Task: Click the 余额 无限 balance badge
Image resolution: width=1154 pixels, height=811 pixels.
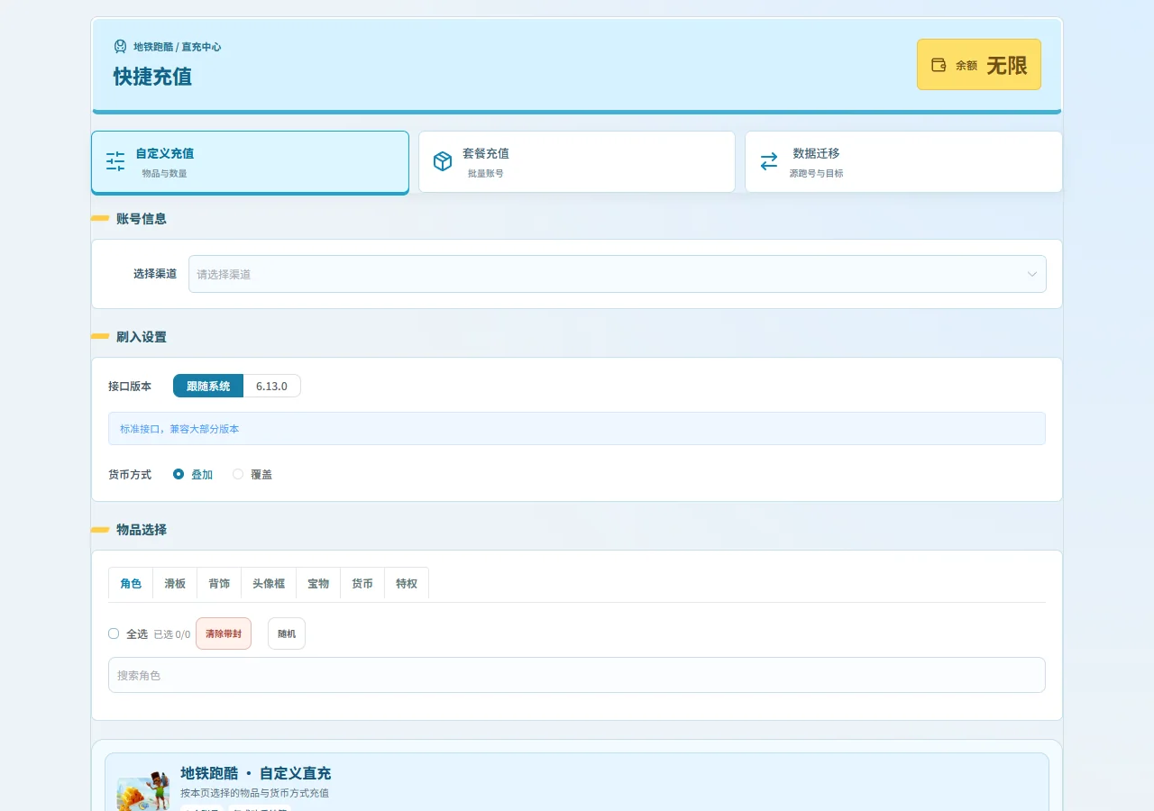Action: [x=979, y=65]
